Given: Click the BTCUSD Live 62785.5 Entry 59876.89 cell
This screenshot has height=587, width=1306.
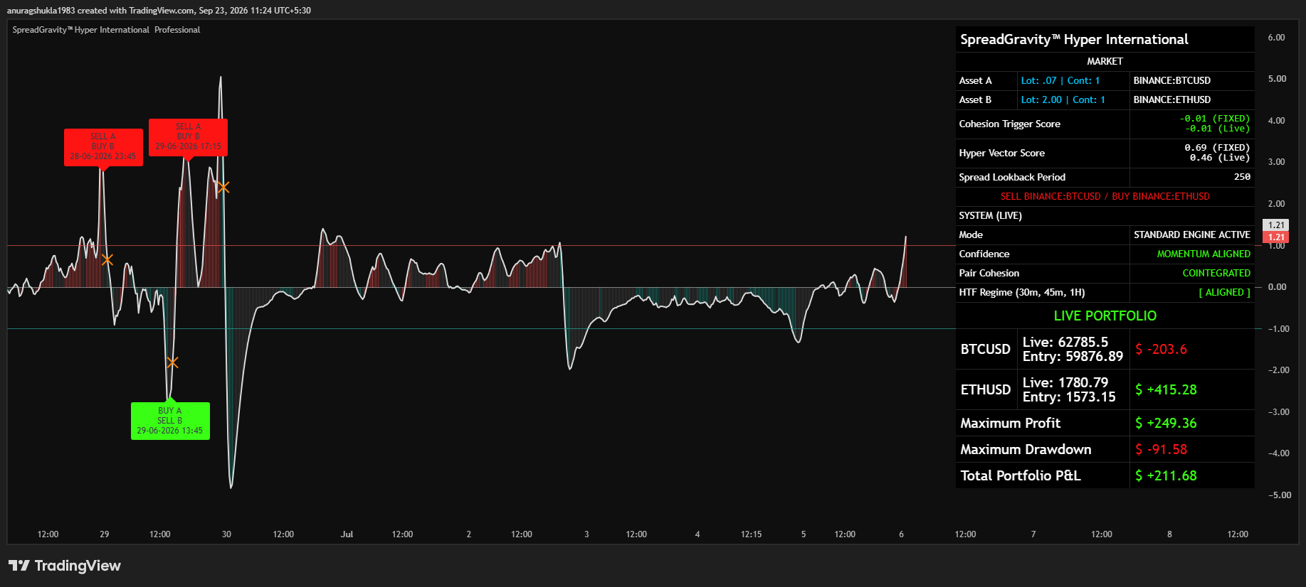Looking at the screenshot, I should (x=1073, y=350).
